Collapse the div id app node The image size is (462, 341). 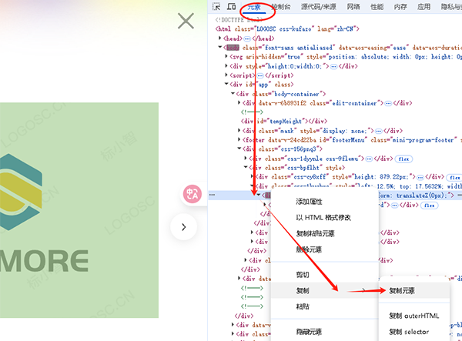(226, 84)
